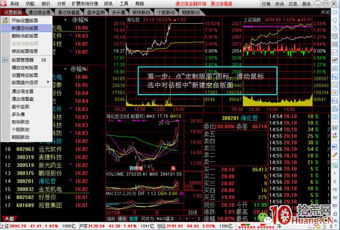Choose 修改版面信息 menu entry
The width and height of the screenshot is (340, 230).
pyautogui.click(x=27, y=51)
